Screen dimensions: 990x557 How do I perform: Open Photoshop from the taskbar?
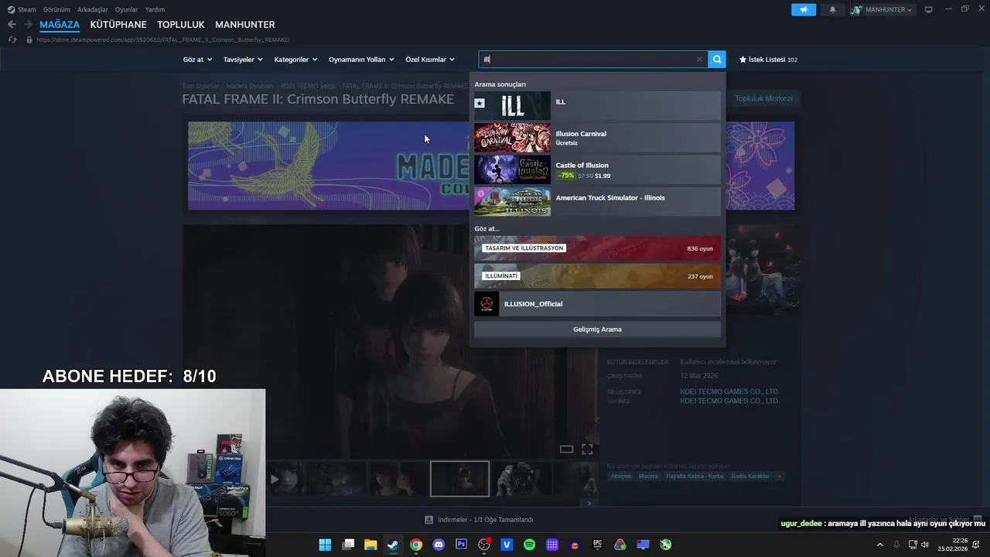(462, 545)
